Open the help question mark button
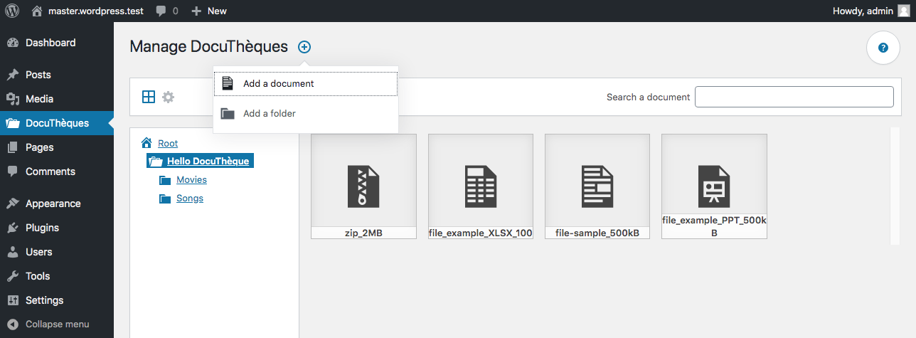916x338 pixels. click(x=883, y=48)
